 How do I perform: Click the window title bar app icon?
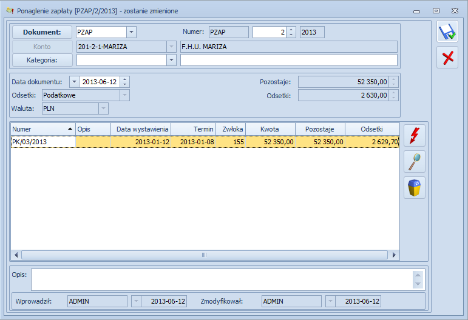10,11
